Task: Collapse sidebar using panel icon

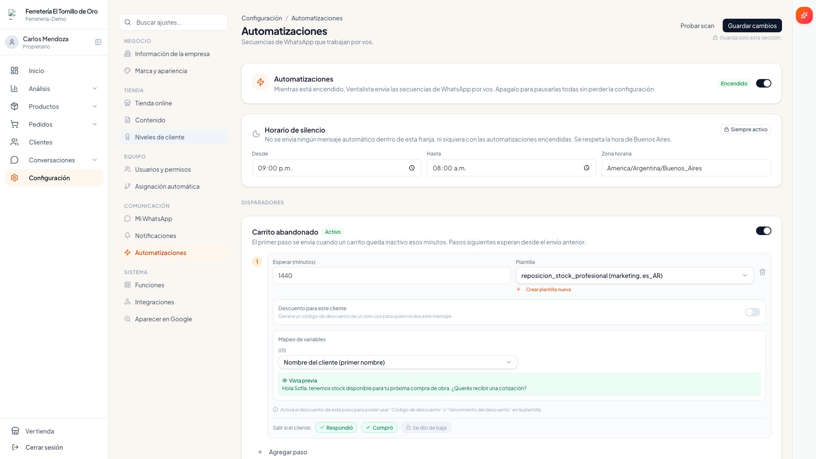Action: click(x=98, y=42)
